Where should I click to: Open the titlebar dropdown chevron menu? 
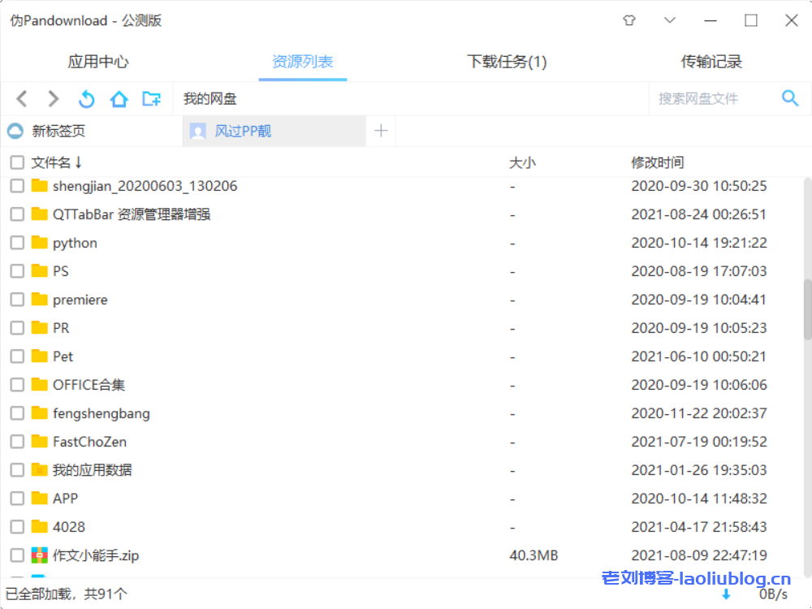click(x=669, y=20)
